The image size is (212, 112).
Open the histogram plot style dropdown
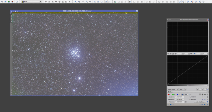tap(183, 89)
